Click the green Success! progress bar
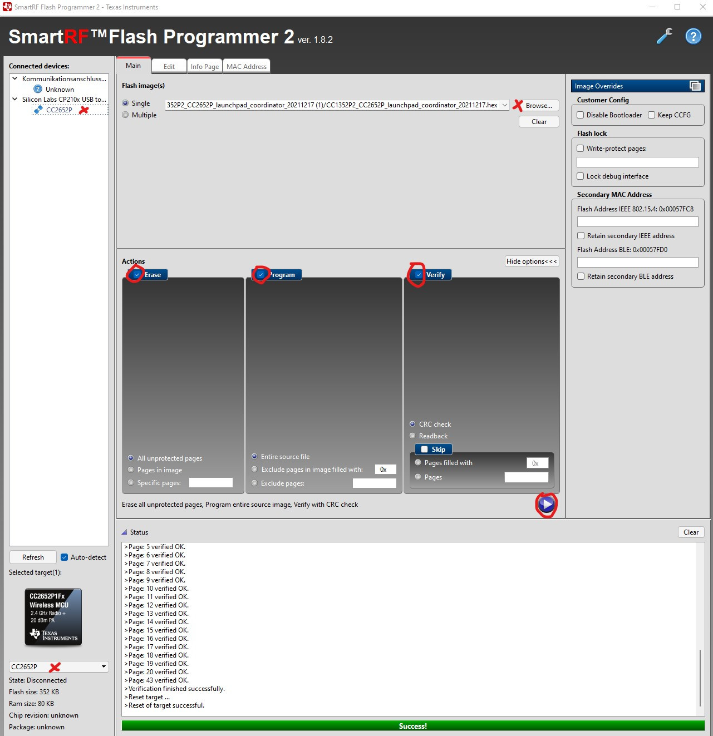 coord(413,726)
